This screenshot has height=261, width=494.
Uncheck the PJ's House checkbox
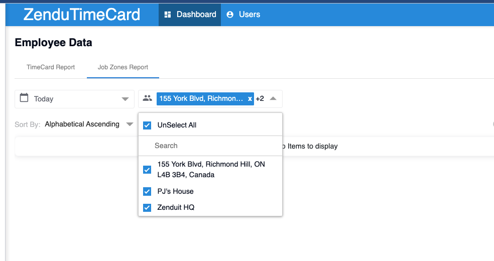[x=147, y=191]
